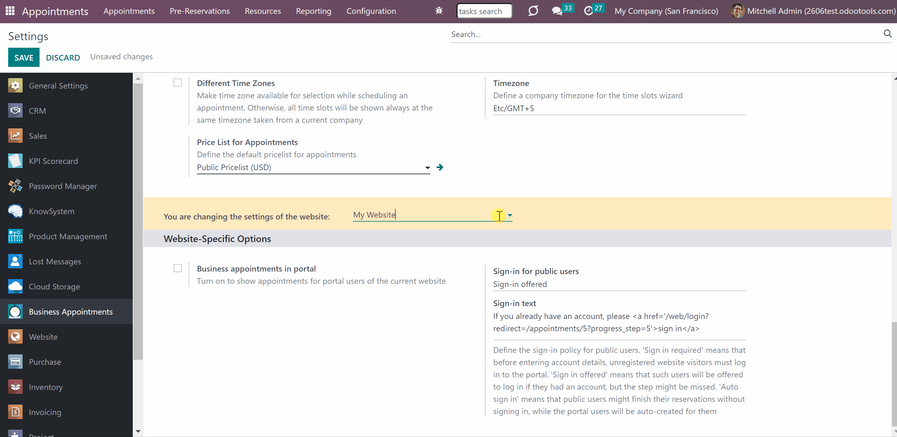Open KnowSystem brain icon

coord(15,211)
